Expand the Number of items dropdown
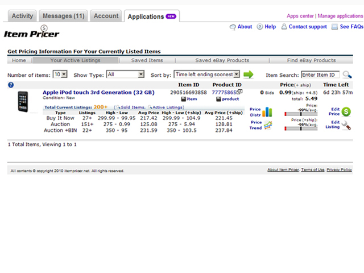Image resolution: width=364 pixels, height=273 pixels. [60, 75]
